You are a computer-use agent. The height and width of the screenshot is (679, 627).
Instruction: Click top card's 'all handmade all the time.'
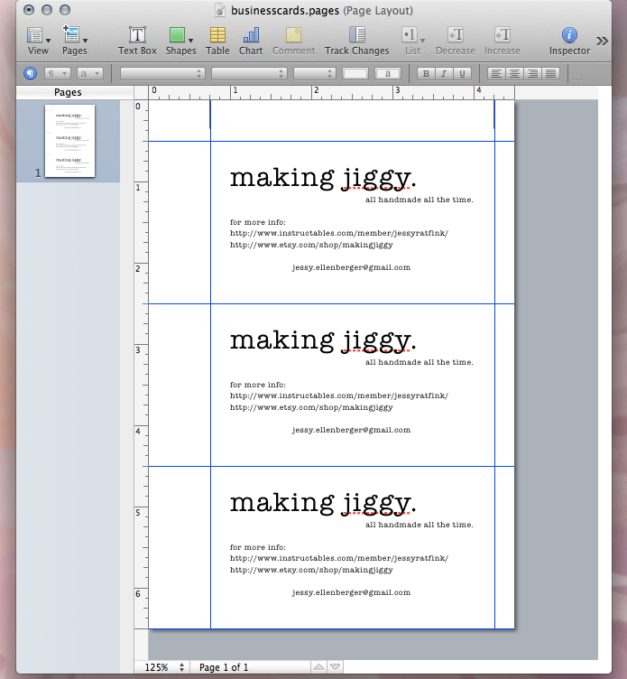(420, 200)
